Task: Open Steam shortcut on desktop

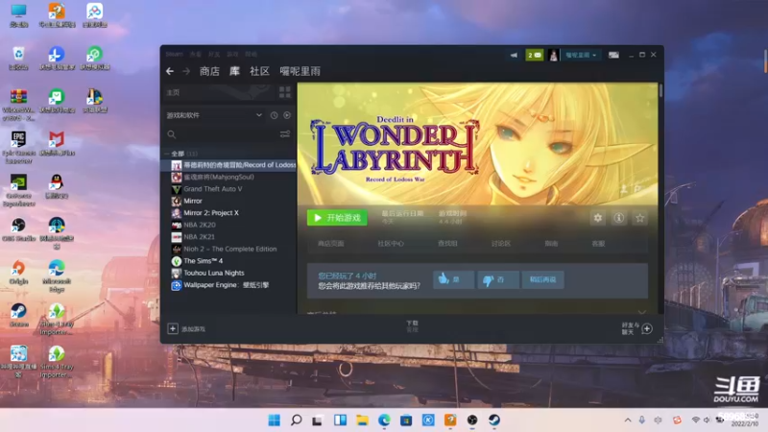Action: [18, 315]
